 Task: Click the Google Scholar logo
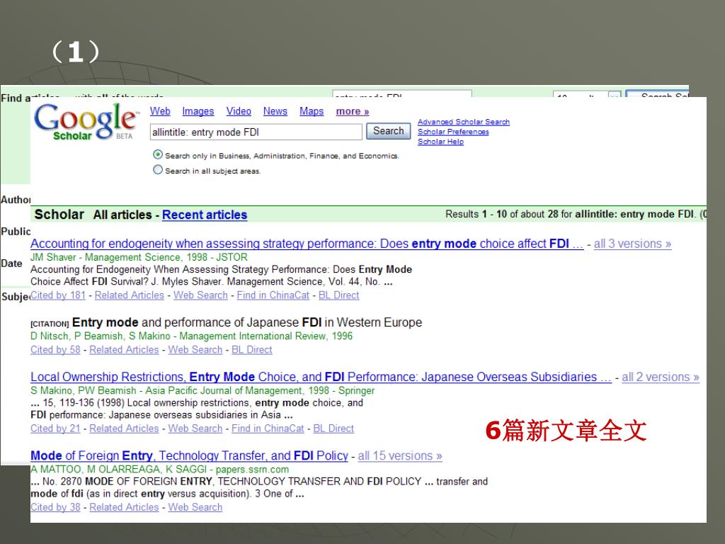click(86, 121)
